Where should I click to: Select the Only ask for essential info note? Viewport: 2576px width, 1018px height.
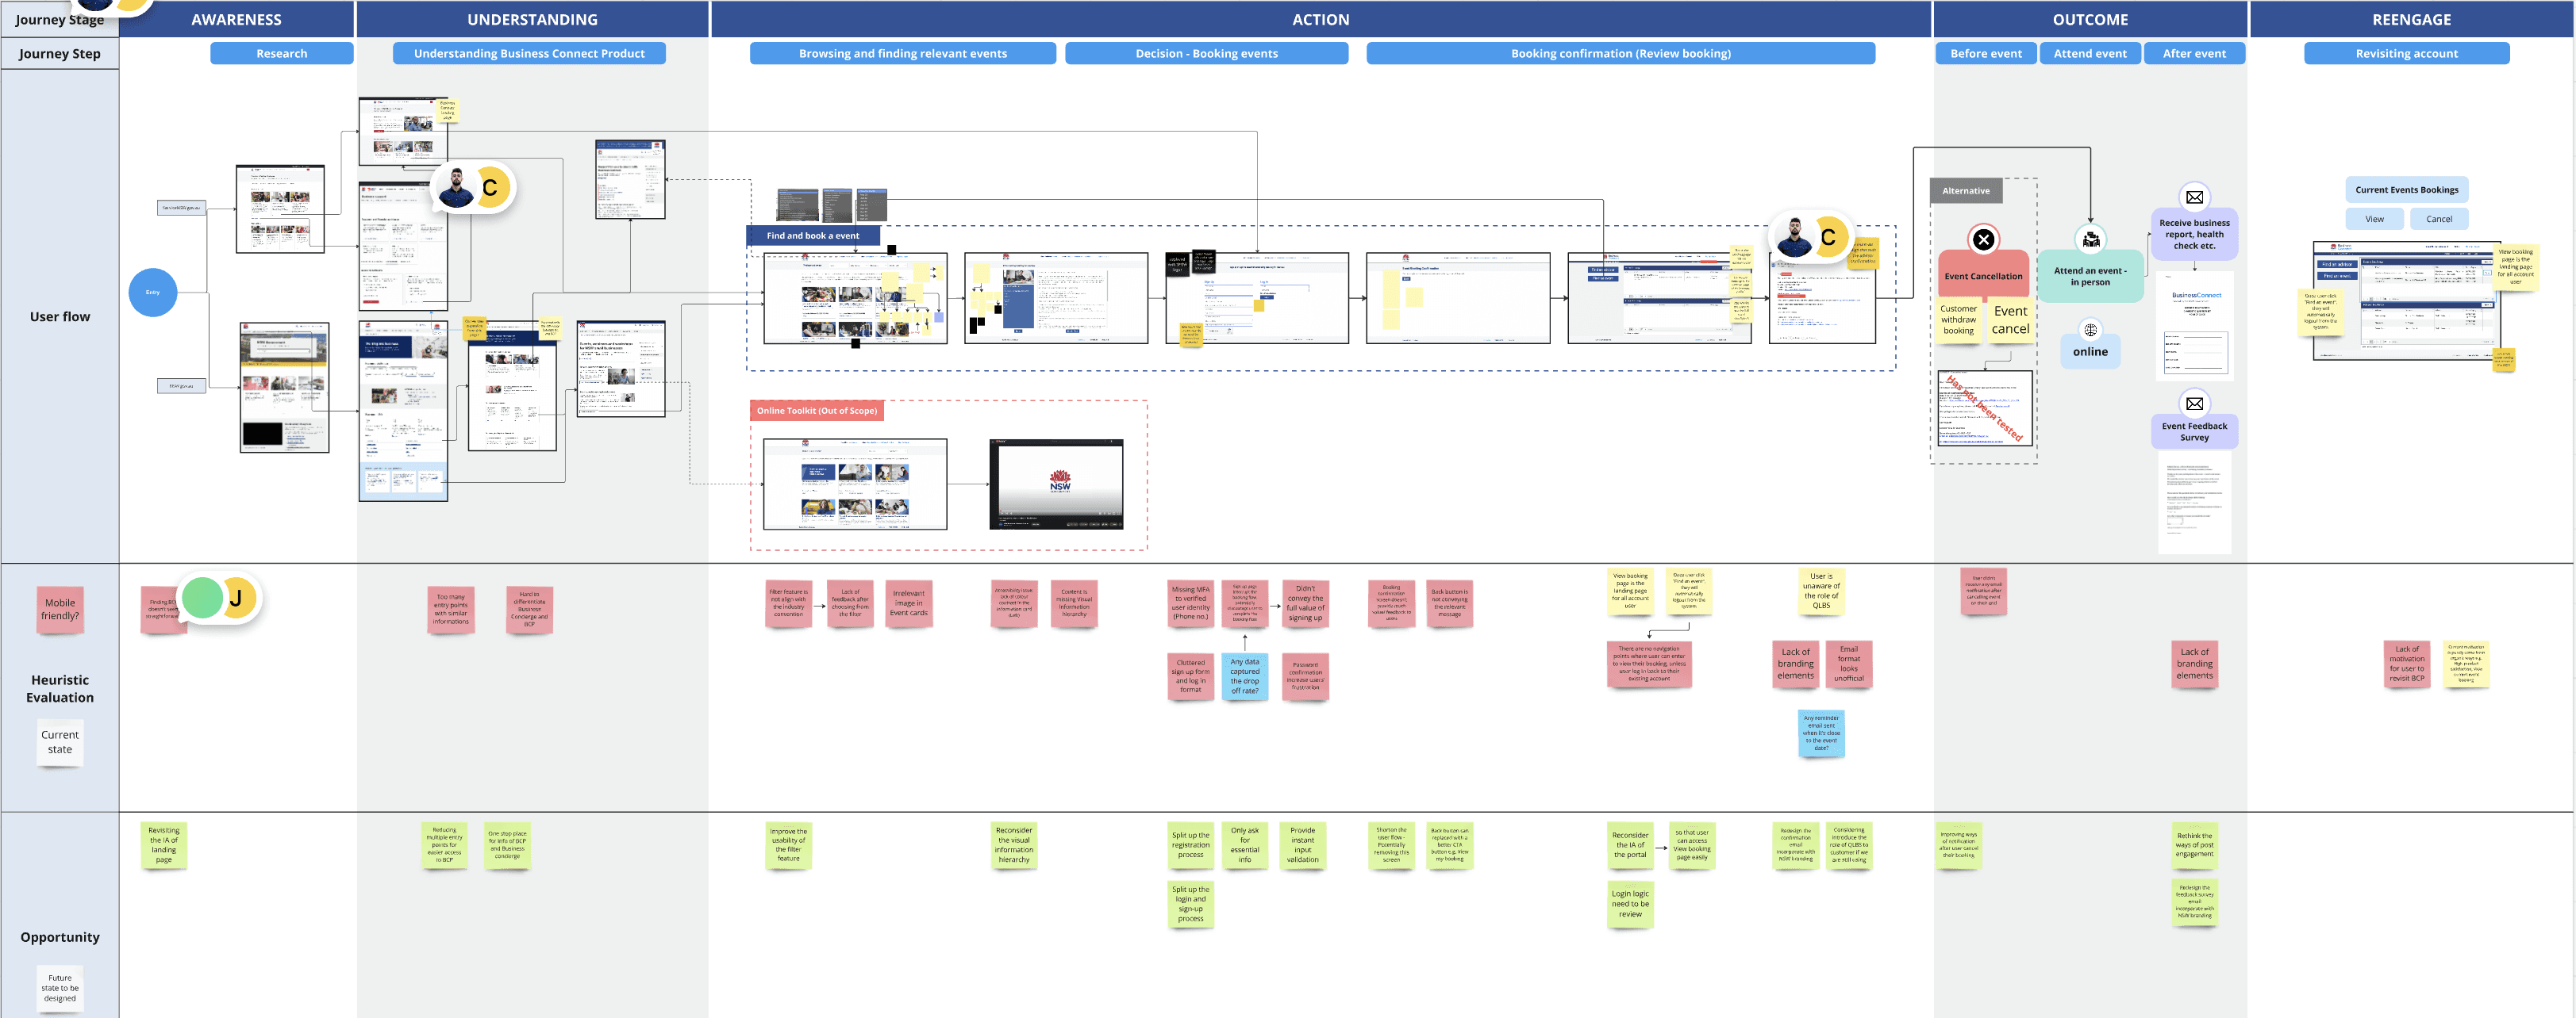click(1245, 844)
